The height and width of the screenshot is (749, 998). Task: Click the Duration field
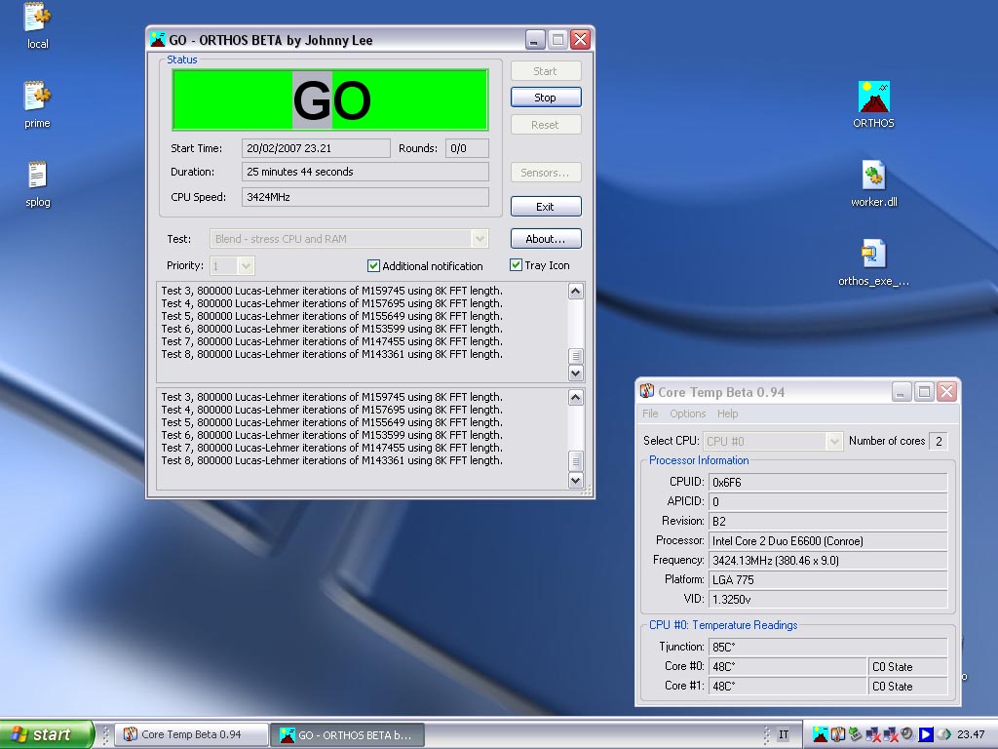365,172
